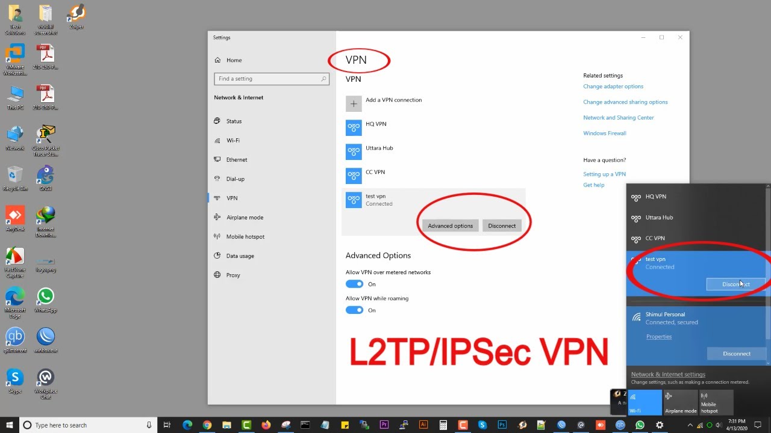
Task: Open the Mobile hotspot quick action tile
Action: [716, 402]
